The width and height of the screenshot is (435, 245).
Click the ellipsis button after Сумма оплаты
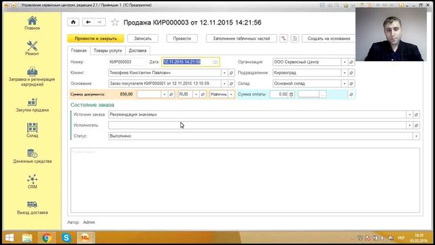322,94
